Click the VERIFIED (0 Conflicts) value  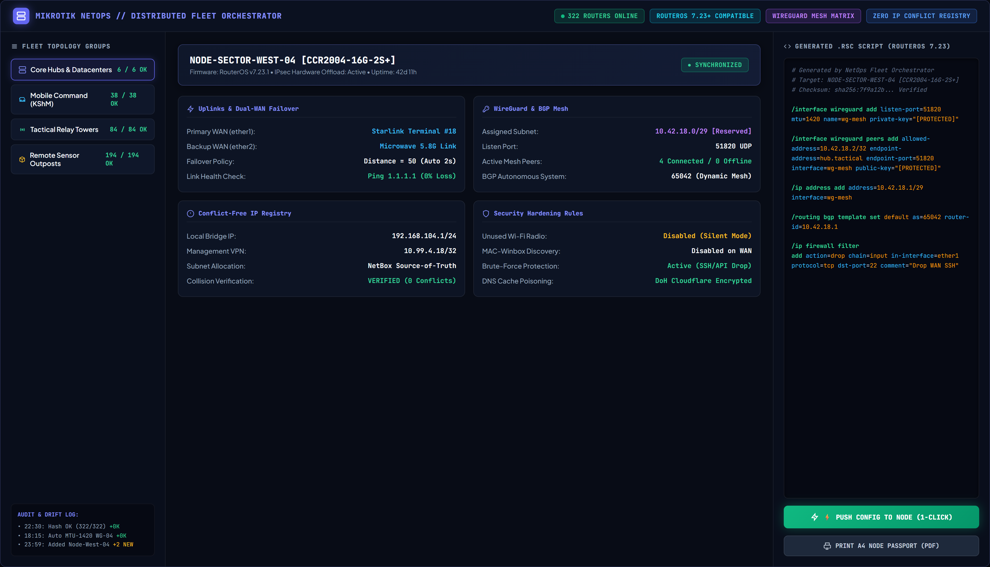coord(412,281)
